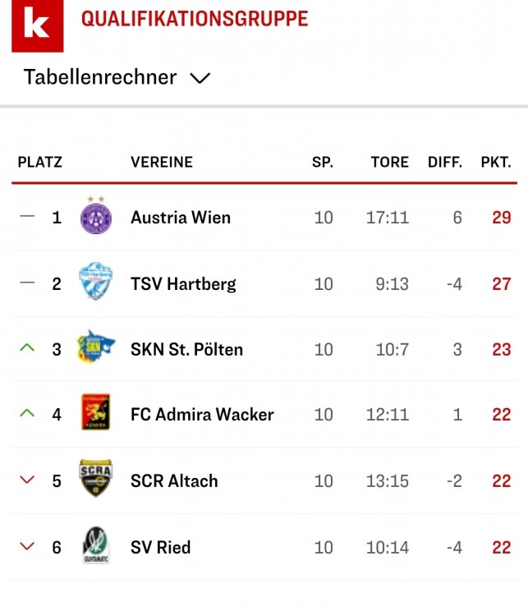Click green up arrow beside Admira Wacker
Viewport: 528px width, 616px height.
[27, 413]
